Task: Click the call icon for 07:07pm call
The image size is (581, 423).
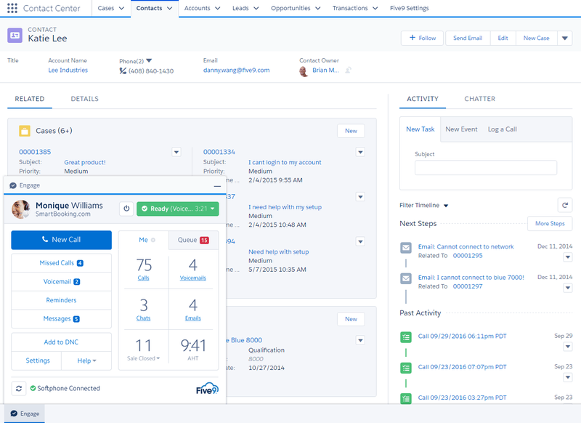Action: (406, 368)
